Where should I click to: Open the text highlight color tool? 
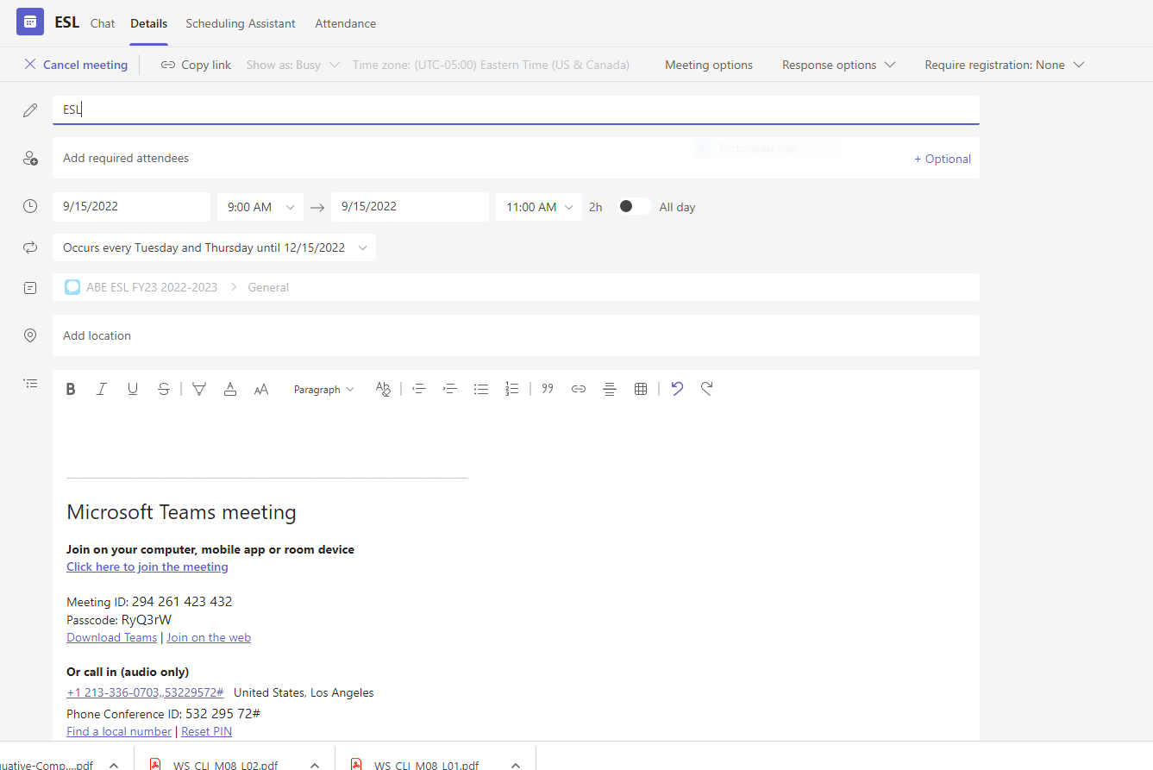(199, 390)
